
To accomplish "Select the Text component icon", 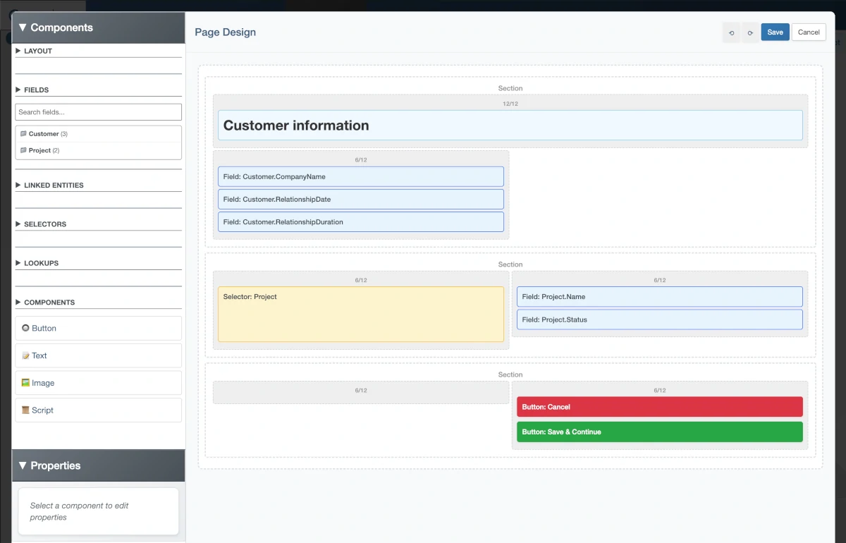I will point(27,355).
